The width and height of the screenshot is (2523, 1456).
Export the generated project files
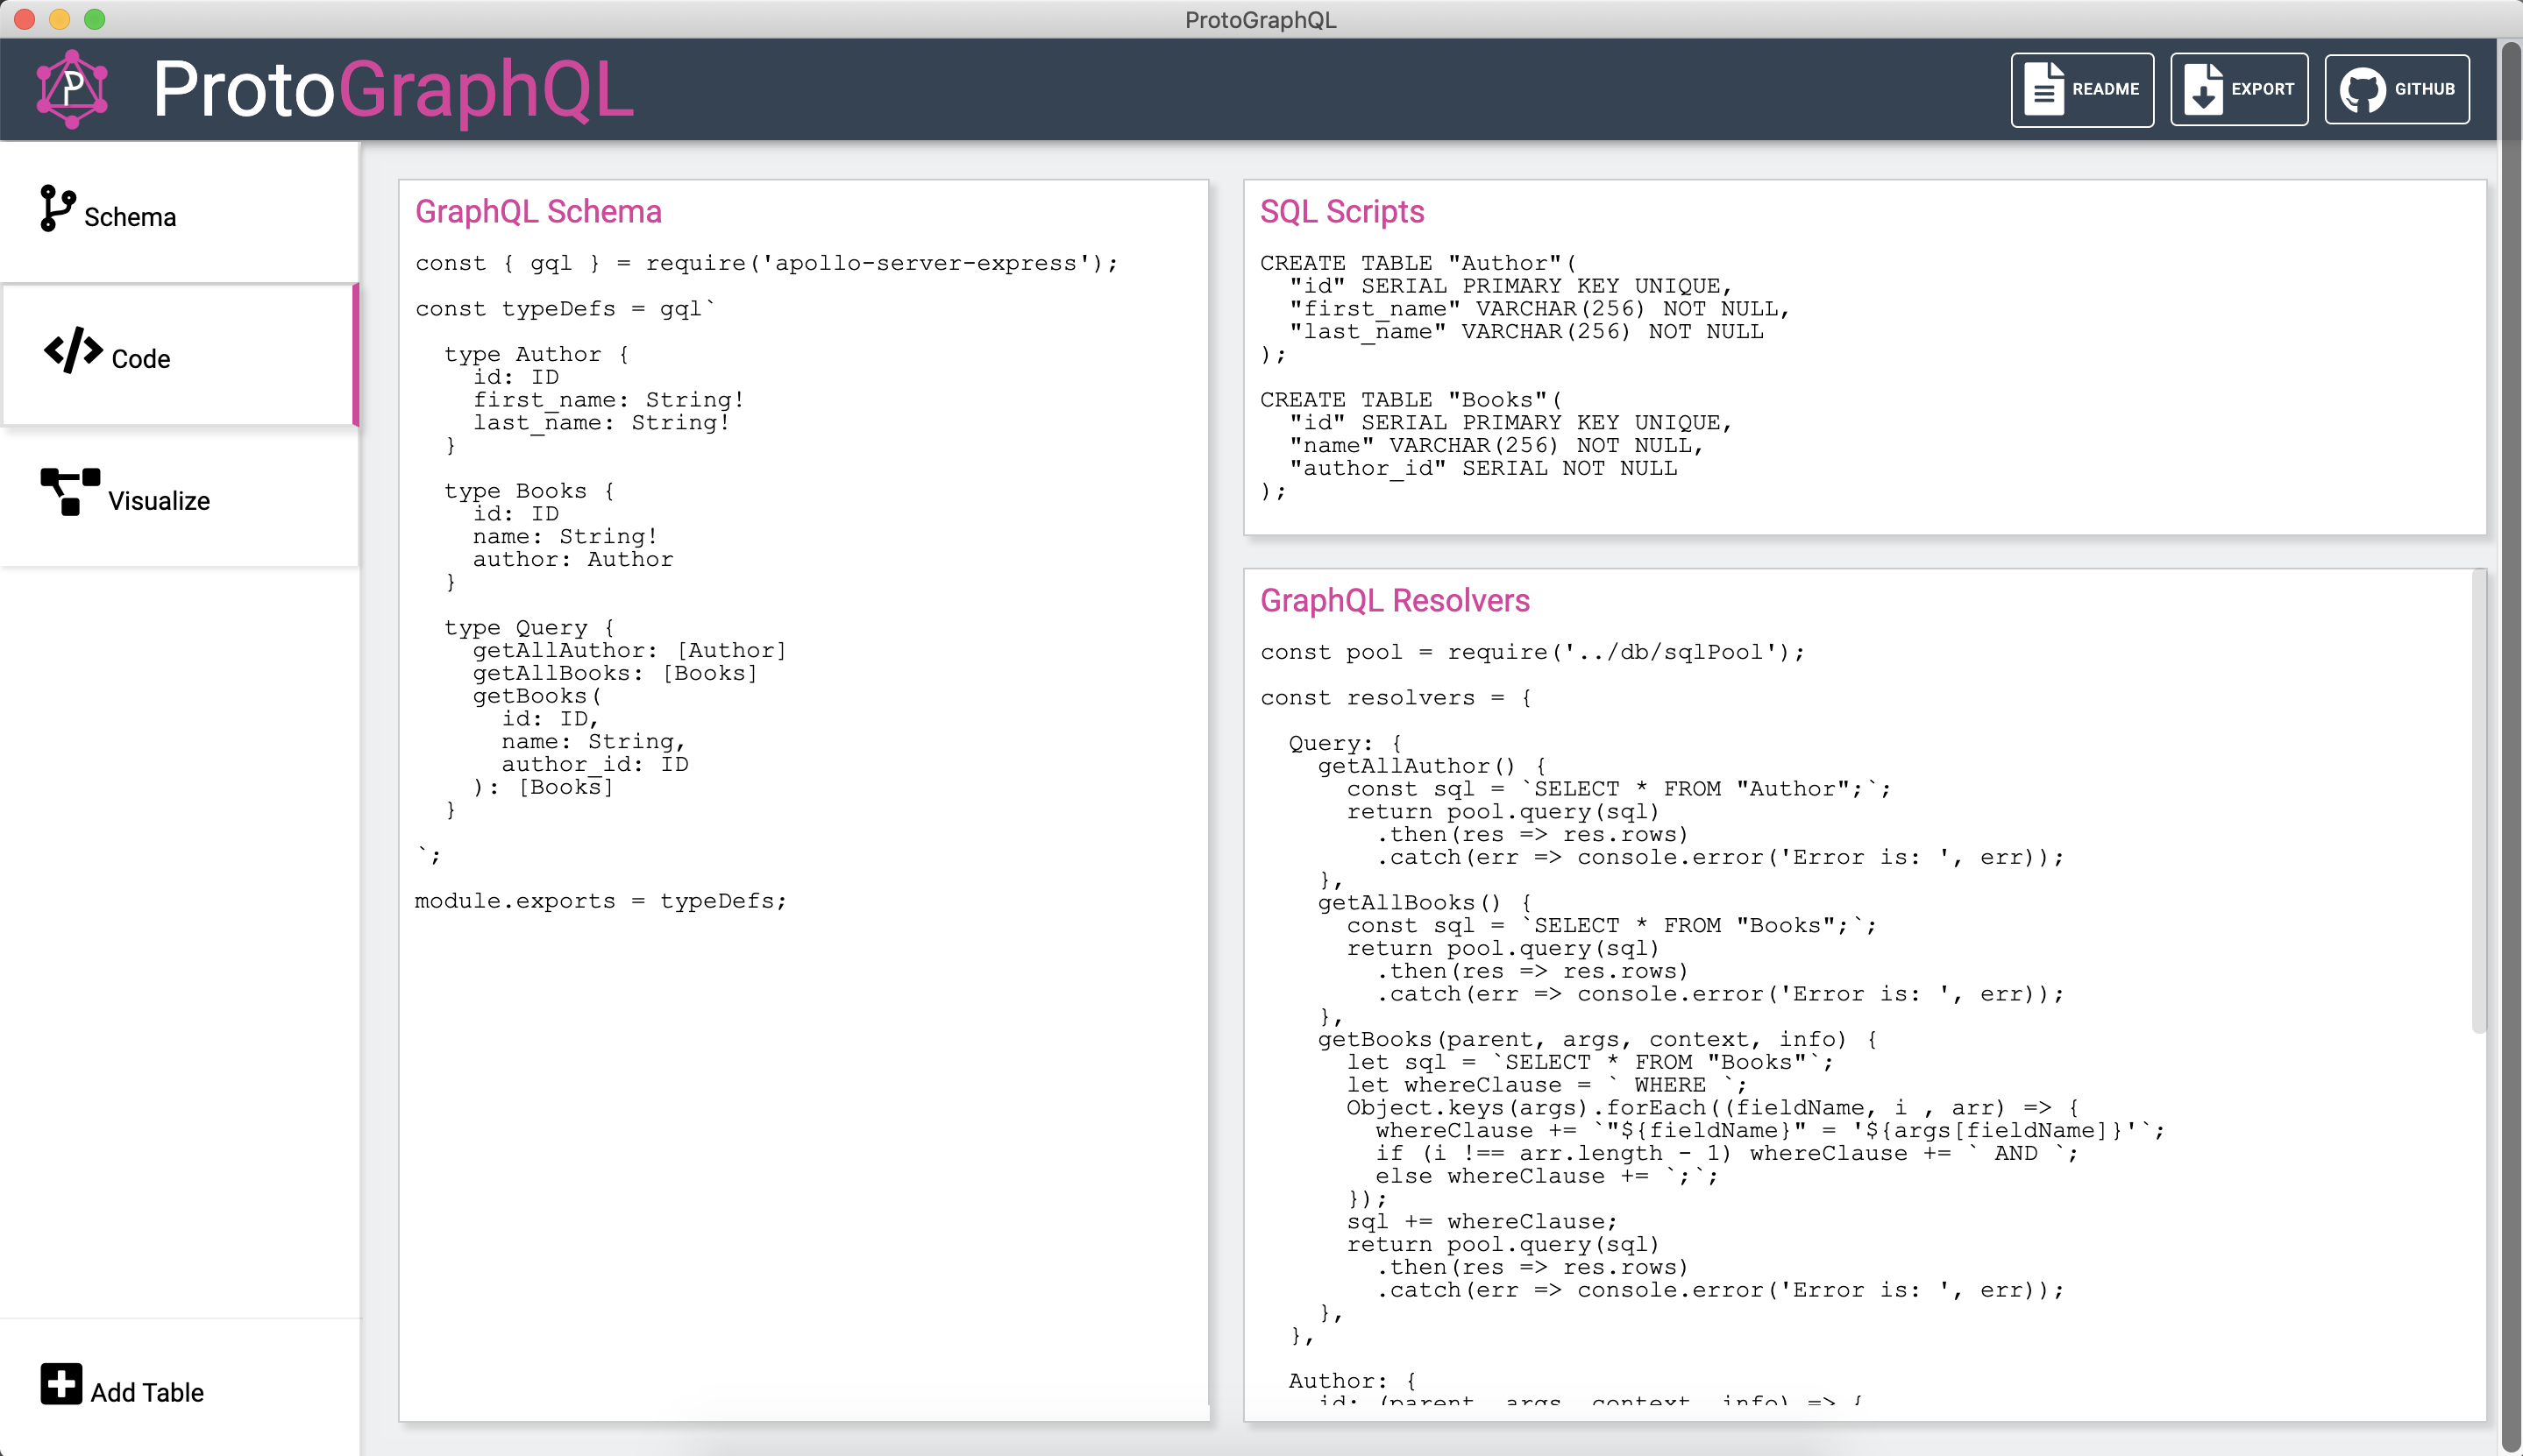(x=2238, y=89)
